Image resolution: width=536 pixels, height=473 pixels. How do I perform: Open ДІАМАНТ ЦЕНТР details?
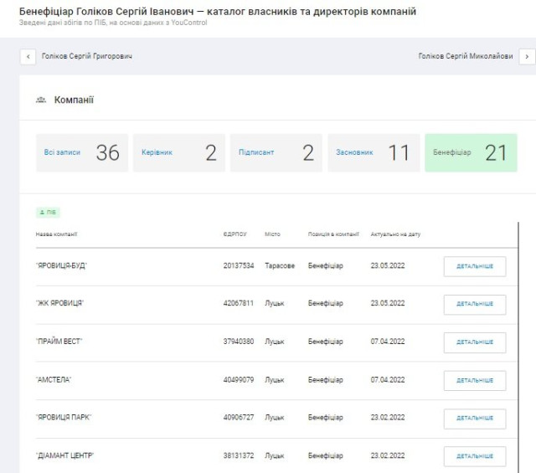point(474,456)
